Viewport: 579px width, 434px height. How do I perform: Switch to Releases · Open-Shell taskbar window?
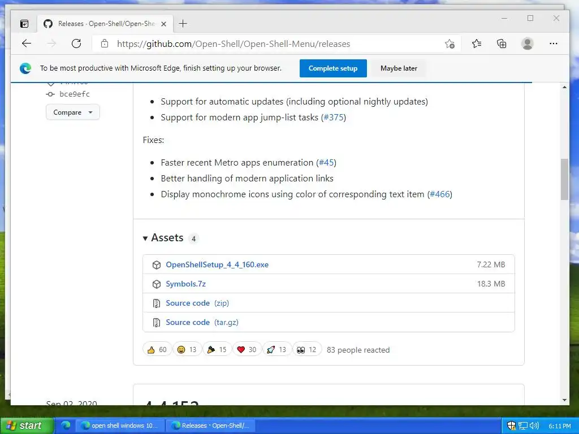210,426
